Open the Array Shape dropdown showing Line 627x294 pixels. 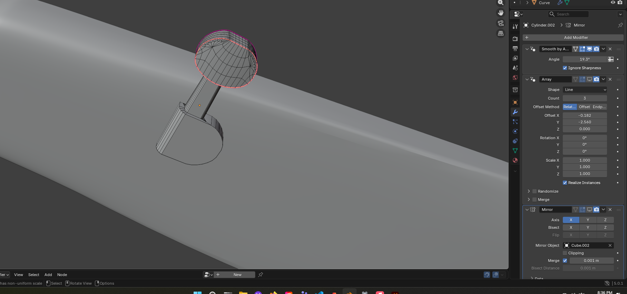tap(585, 90)
